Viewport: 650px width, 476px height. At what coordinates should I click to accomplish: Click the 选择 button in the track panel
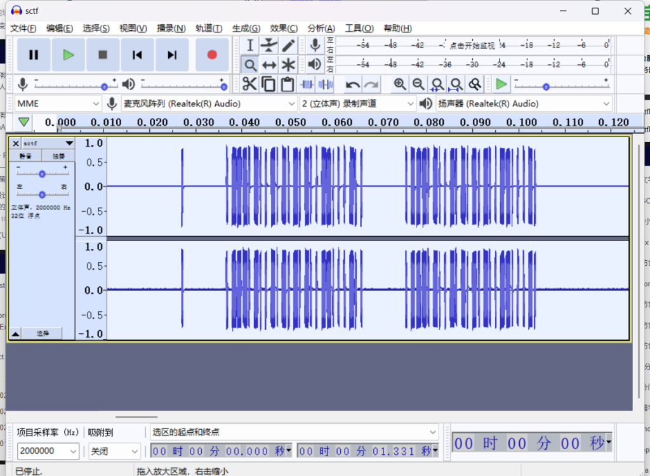click(43, 333)
